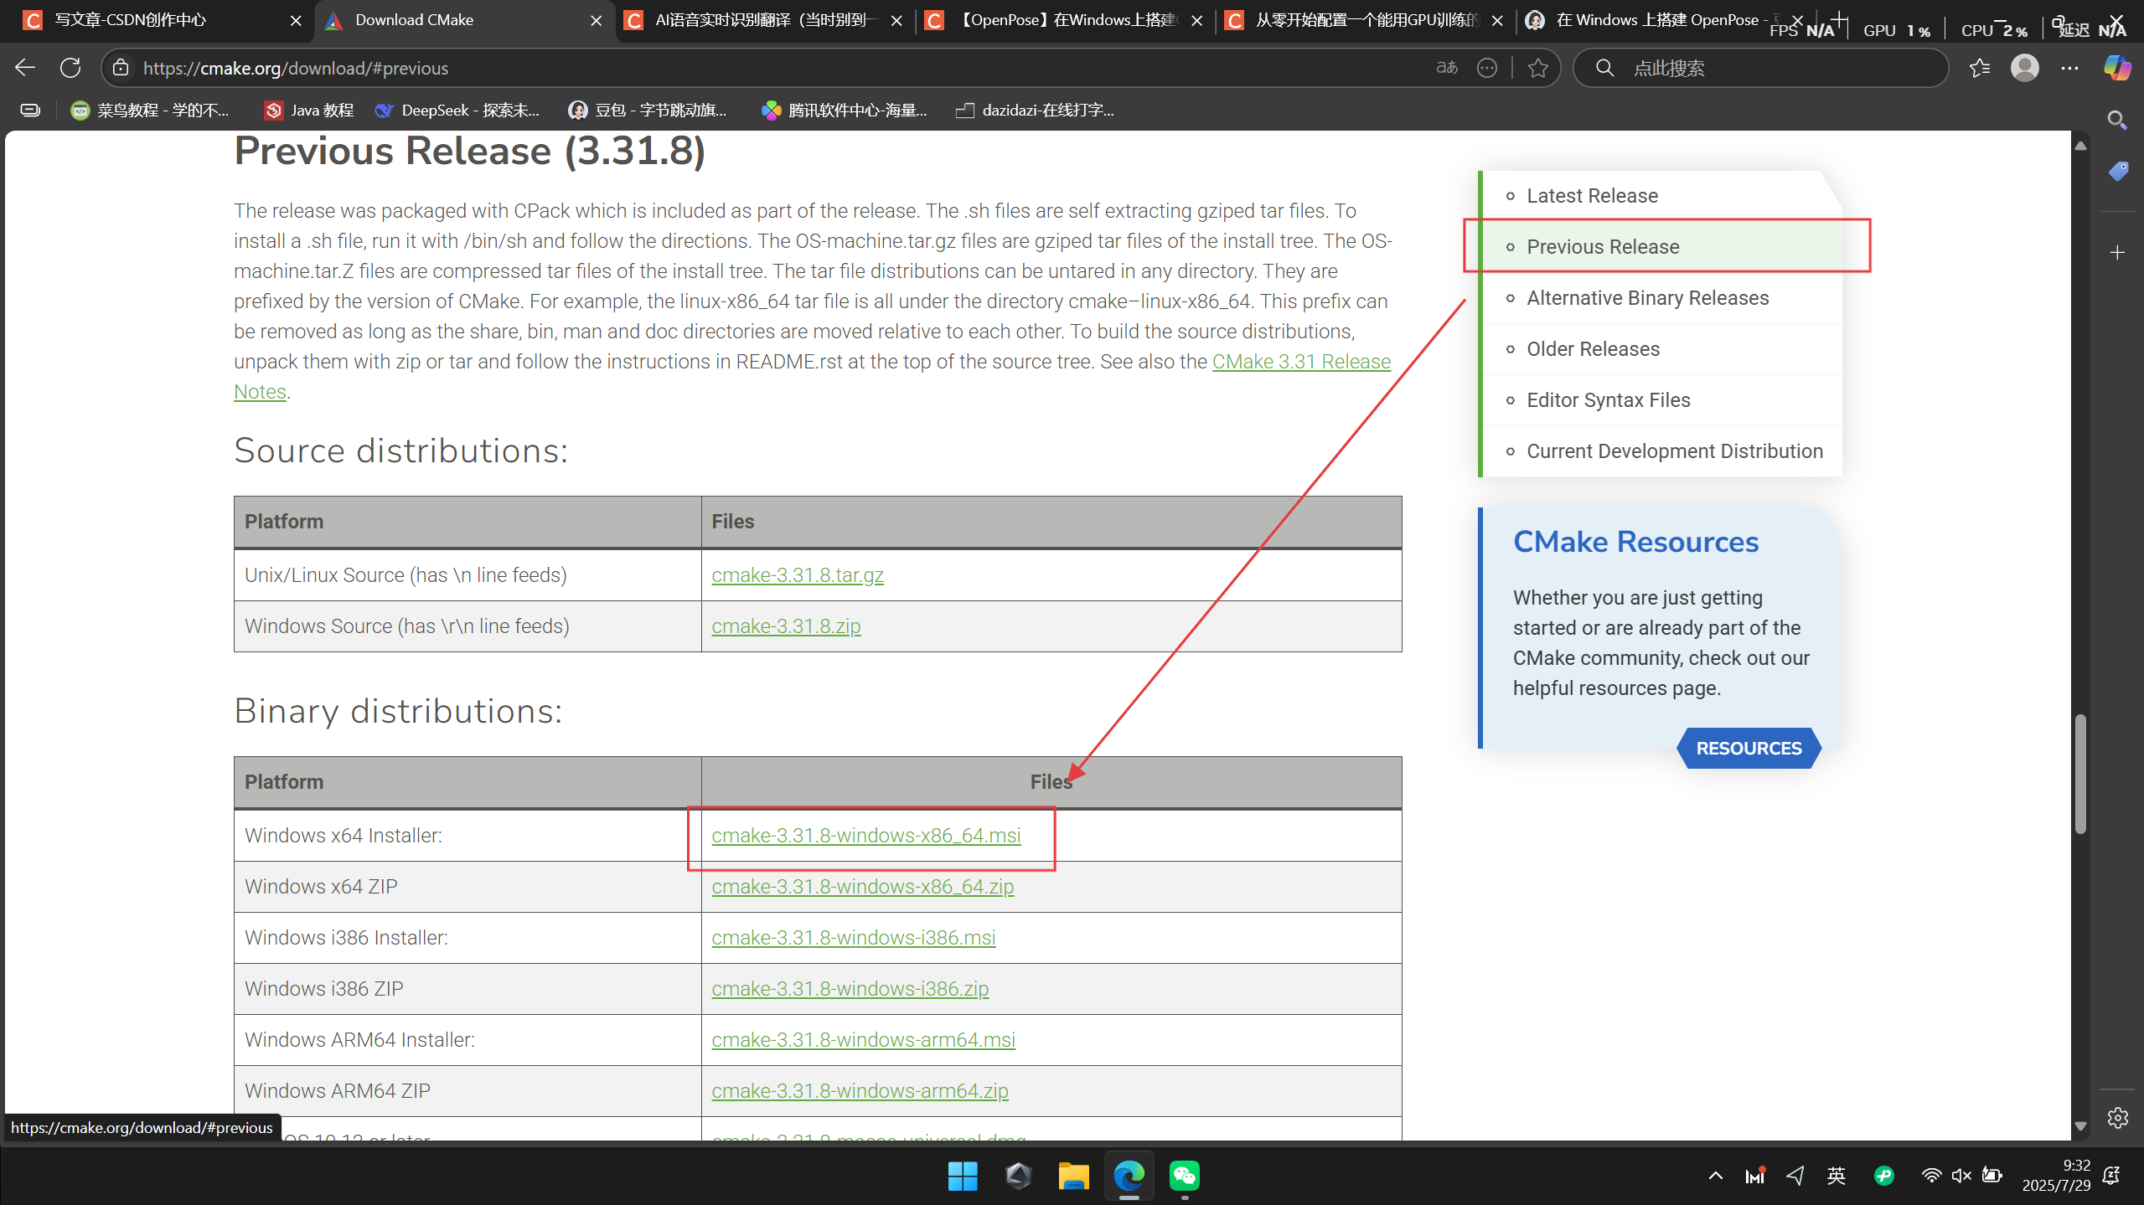
Task: Open the Copilot sidebar icon
Action: [2117, 68]
